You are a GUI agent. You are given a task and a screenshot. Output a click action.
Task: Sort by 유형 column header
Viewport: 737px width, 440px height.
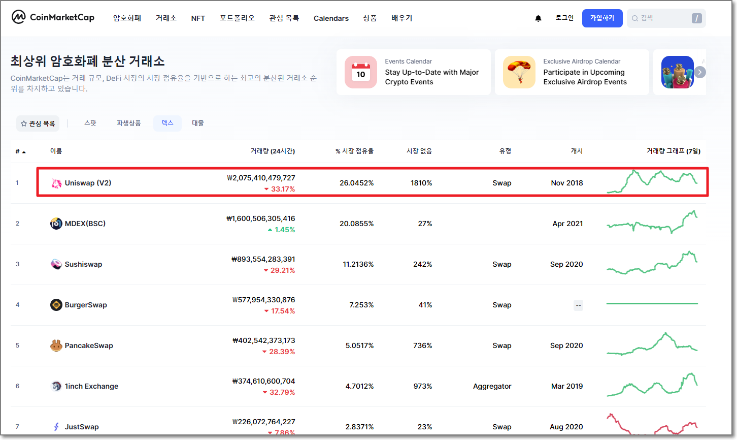click(505, 151)
